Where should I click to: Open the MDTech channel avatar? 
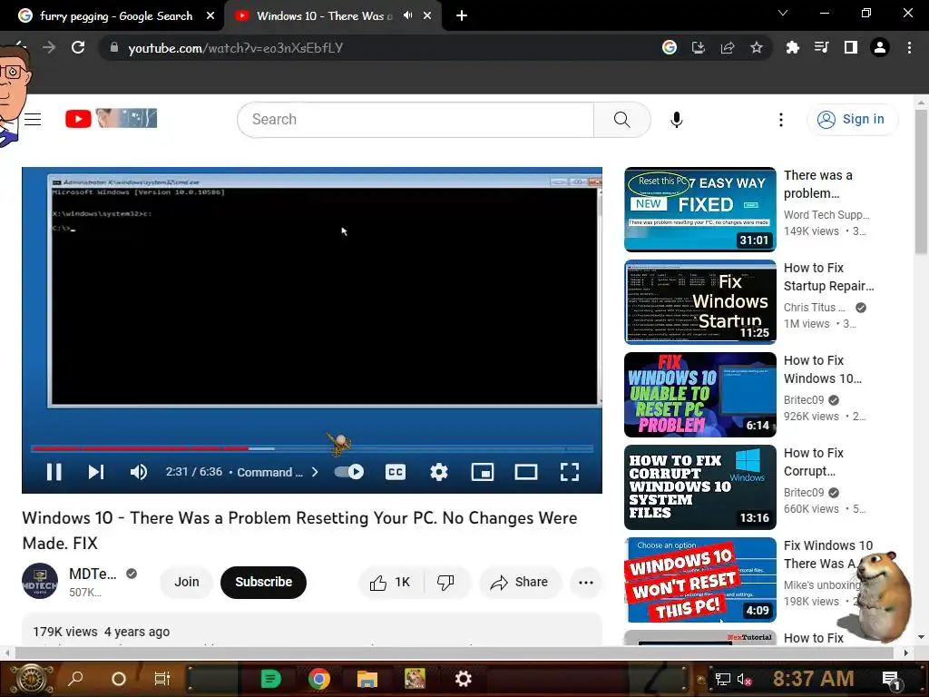tap(40, 581)
